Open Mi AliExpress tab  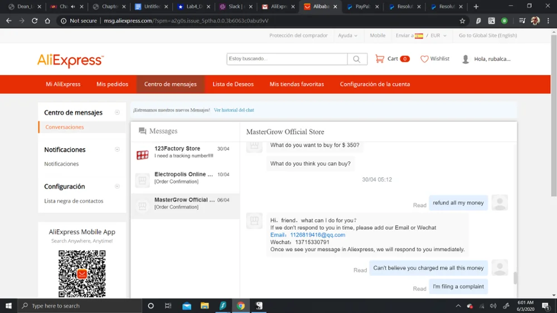[63, 84]
